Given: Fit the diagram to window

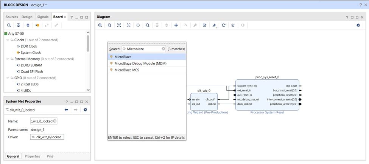Looking at the screenshot, I should point(119,25).
